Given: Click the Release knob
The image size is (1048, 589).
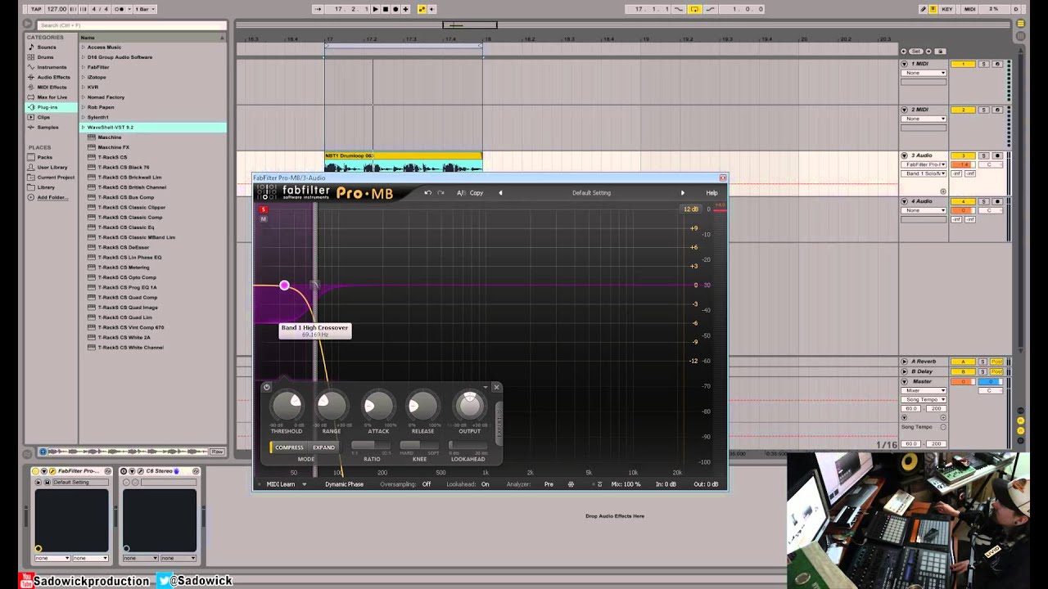Looking at the screenshot, I should coord(423,405).
